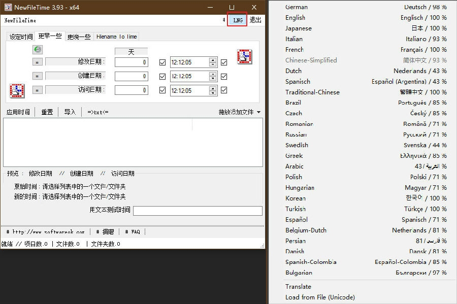Screen dimensions: 457x304
Task: Select Russian language from menu
Action: click(366, 134)
